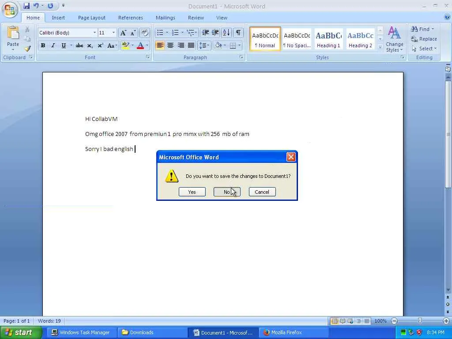Save document with Quick Access icon
Image resolution: width=452 pixels, height=339 pixels.
tap(26, 6)
